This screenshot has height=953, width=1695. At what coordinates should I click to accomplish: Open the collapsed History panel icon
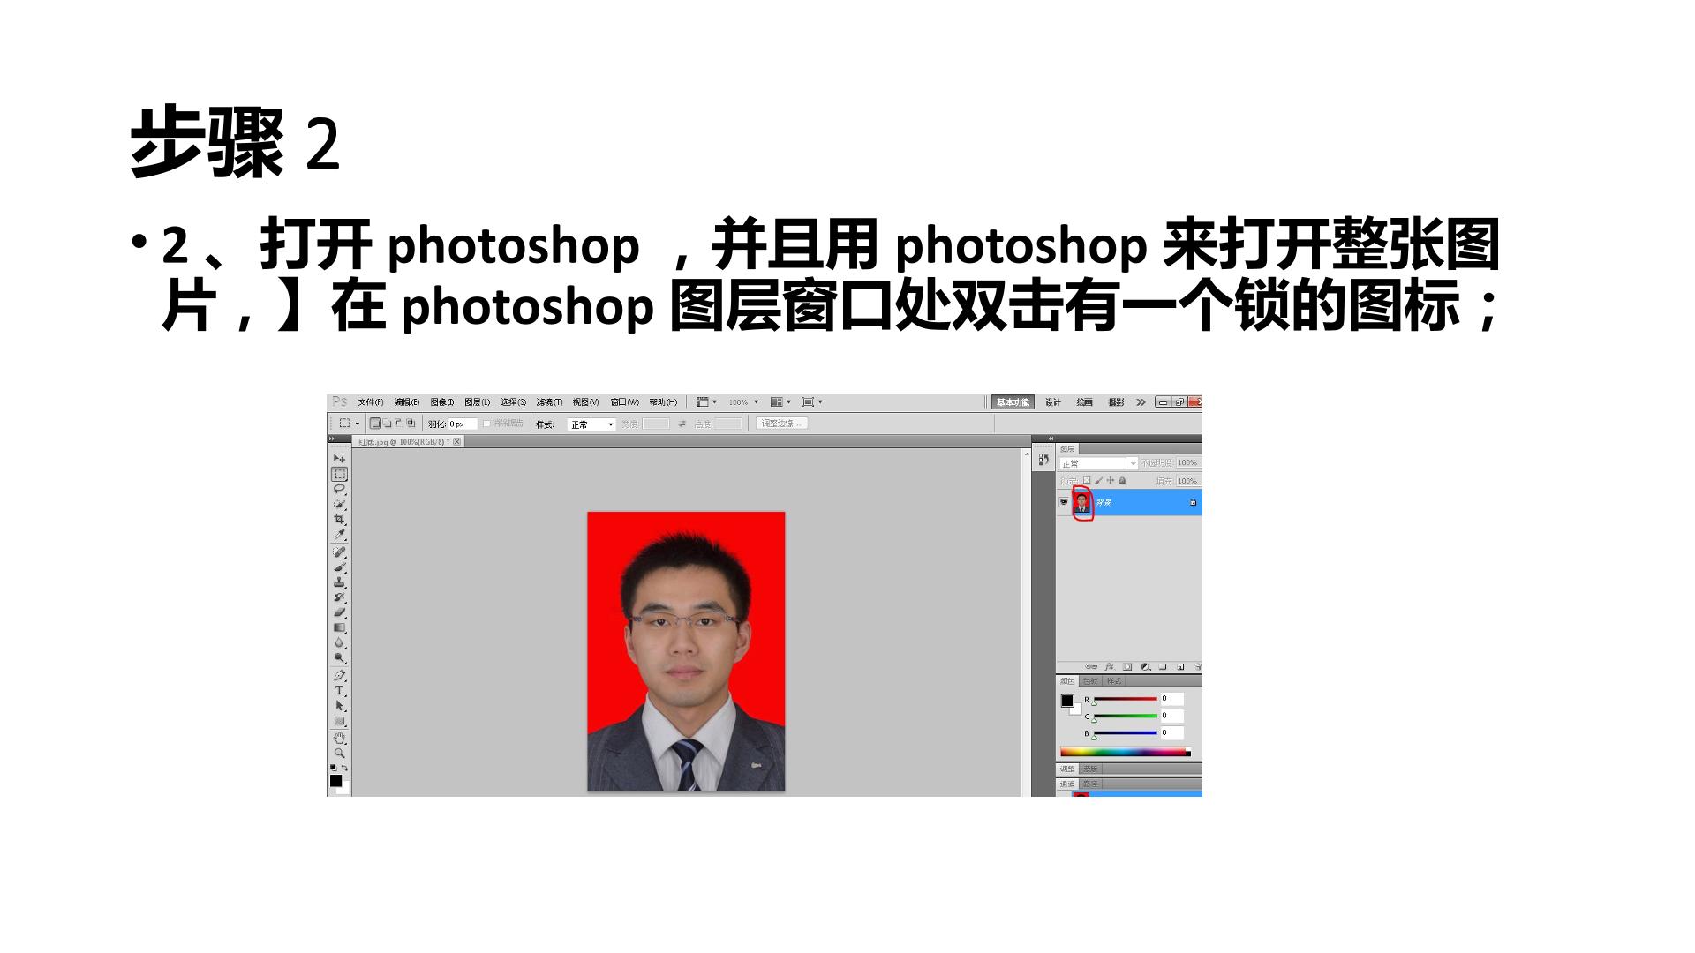coord(1043,460)
